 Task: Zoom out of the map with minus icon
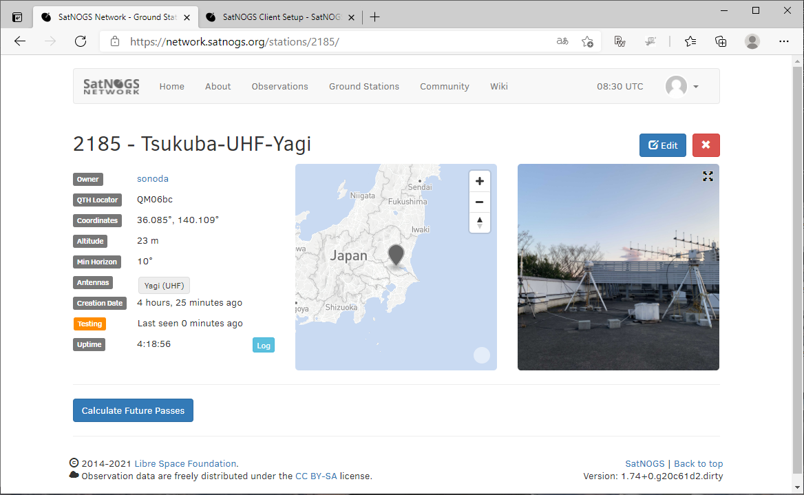[x=480, y=202]
